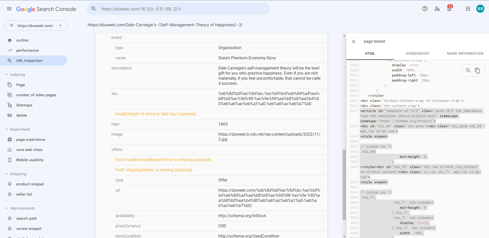The width and height of the screenshot is (489, 238).
Task: Click the image URL value 3.jpg
Action: [x=269, y=137]
